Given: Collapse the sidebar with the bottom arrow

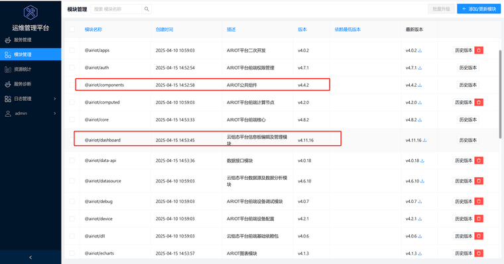Looking at the screenshot, I should coord(31,257).
